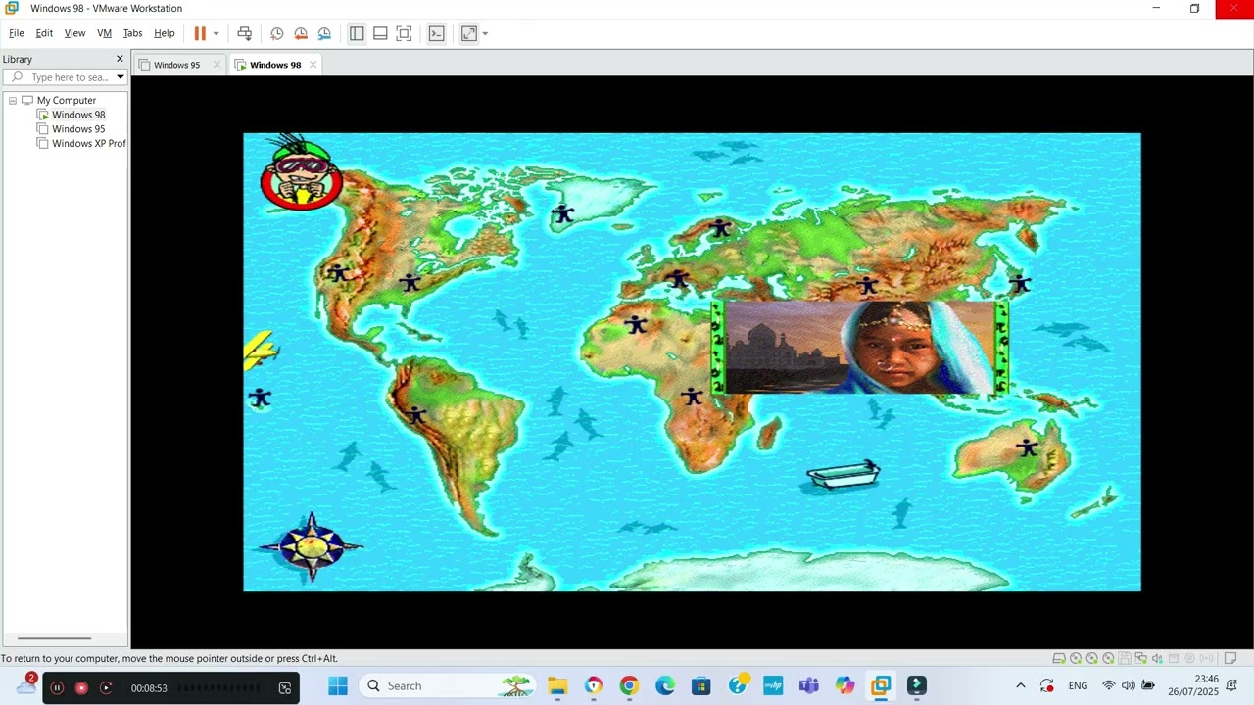Open File Explorer from the taskbar
The image size is (1254, 705).
pyautogui.click(x=557, y=685)
